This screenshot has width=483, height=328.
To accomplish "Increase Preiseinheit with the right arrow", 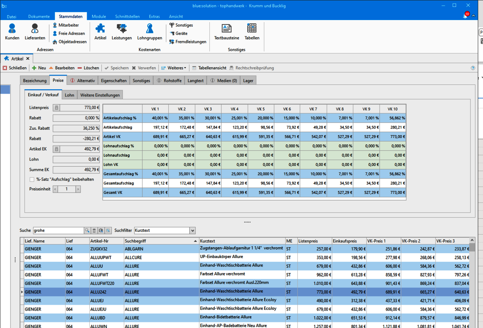I will pos(78,189).
